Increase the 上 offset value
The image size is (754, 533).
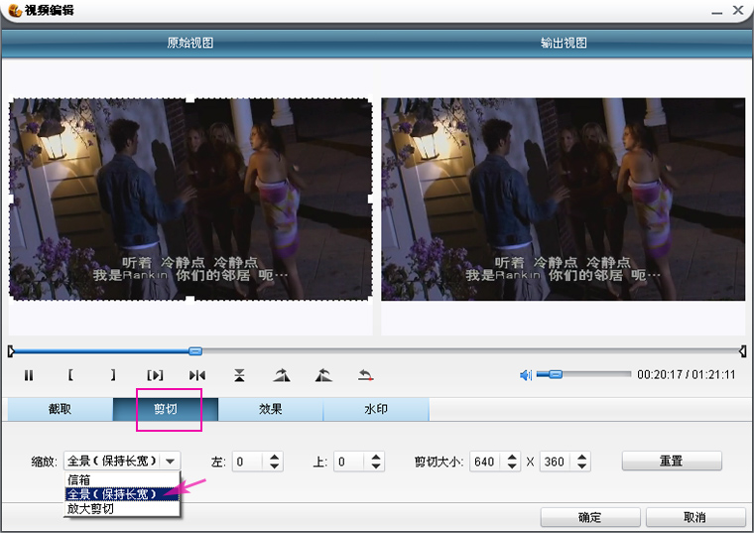pyautogui.click(x=376, y=457)
